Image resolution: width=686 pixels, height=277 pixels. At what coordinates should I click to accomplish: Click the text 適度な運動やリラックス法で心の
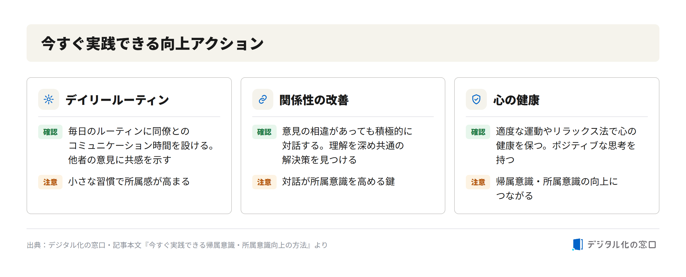pos(566,131)
